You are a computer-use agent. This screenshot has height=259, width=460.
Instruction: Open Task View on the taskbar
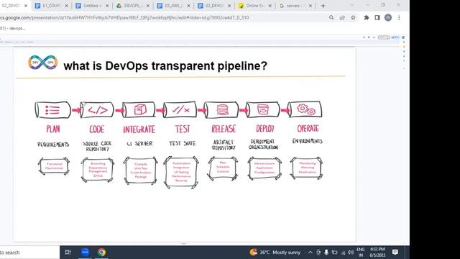[x=68, y=253]
